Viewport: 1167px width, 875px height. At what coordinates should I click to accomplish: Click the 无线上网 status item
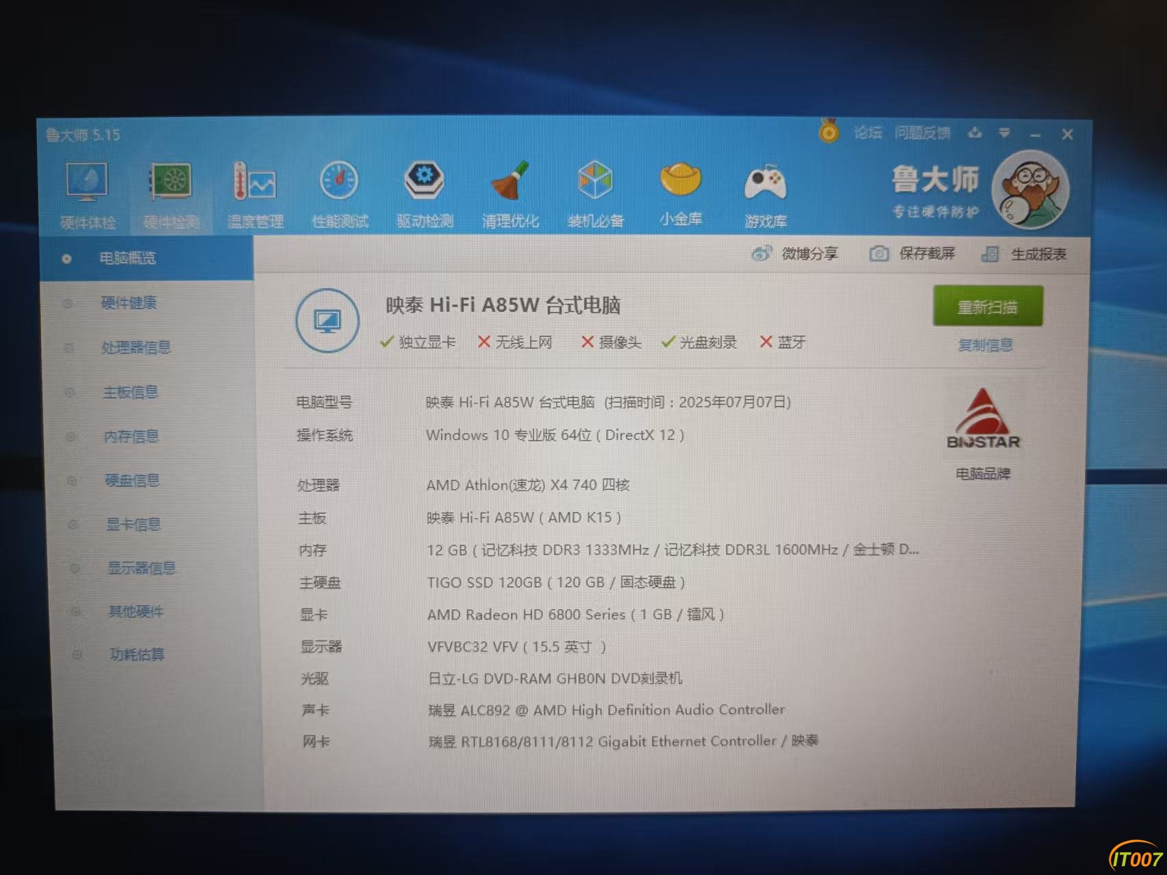coord(515,342)
